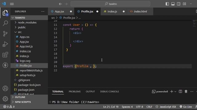
Task: Go forward with the right arrow
Action: [x=66, y=4]
